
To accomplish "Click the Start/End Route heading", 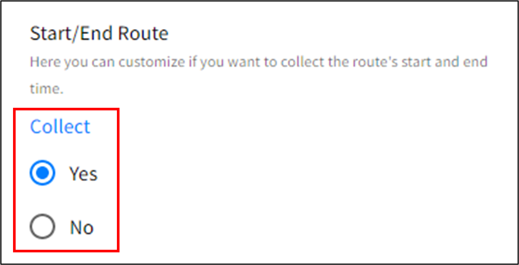I will [99, 33].
